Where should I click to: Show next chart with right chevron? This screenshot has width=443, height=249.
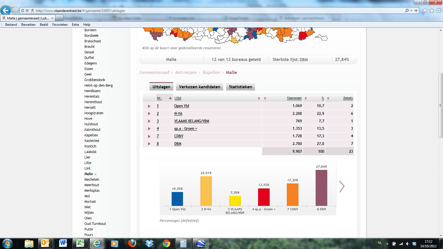pyautogui.click(x=342, y=186)
